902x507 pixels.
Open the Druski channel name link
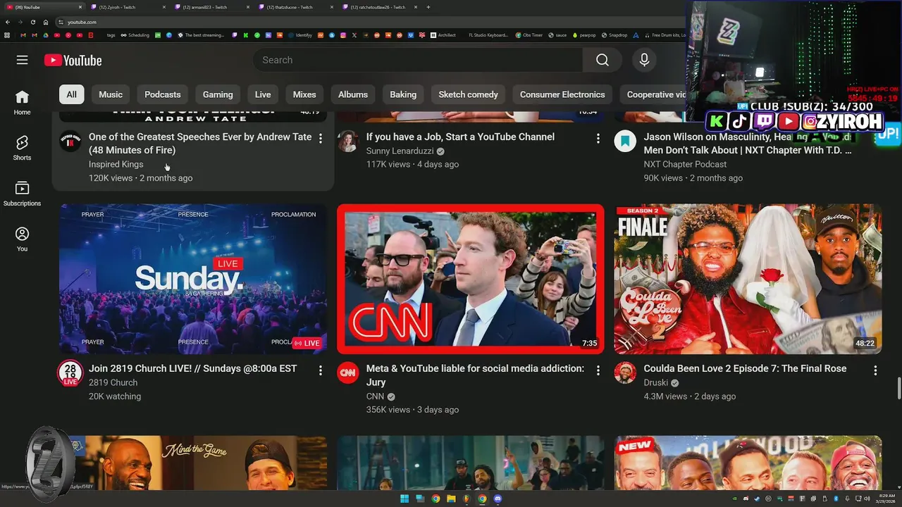point(656,382)
